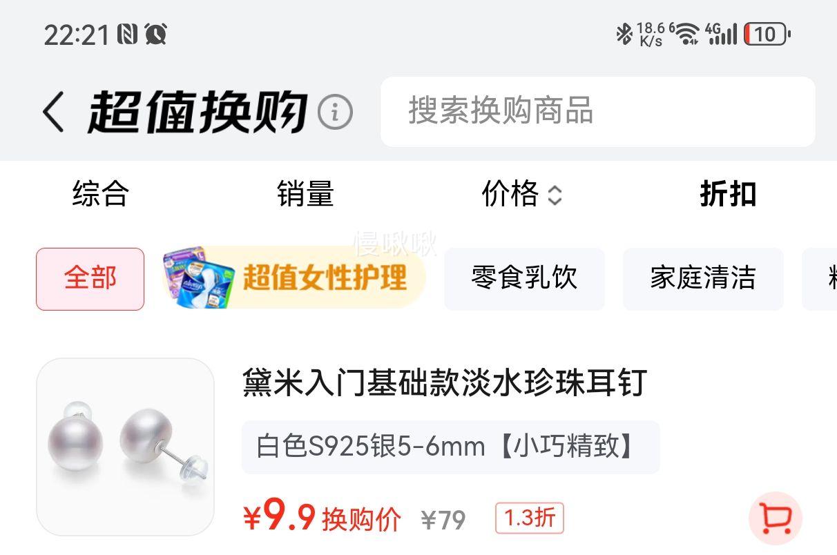Tap the alarm clock status icon
Image resolution: width=837 pixels, height=555 pixels.
pos(156,34)
